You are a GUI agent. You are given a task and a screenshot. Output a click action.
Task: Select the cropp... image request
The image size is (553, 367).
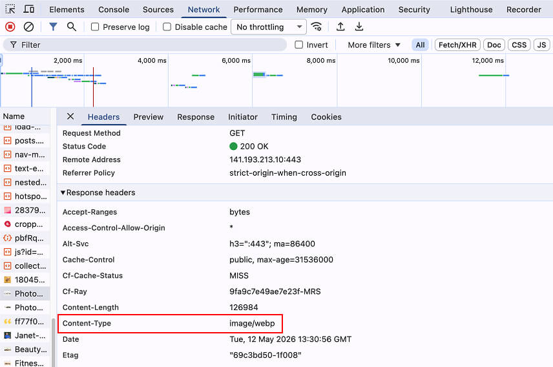click(25, 224)
